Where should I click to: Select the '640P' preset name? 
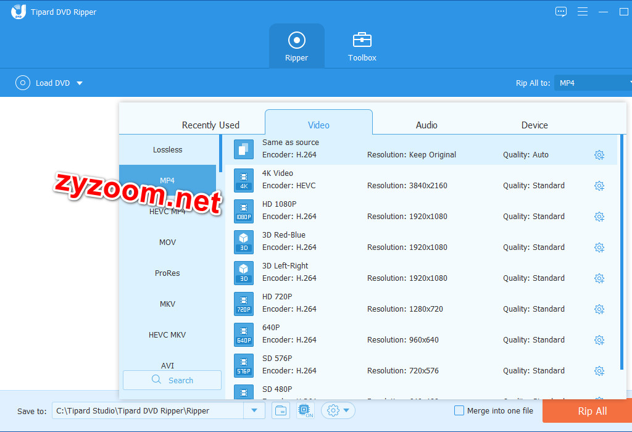271,327
